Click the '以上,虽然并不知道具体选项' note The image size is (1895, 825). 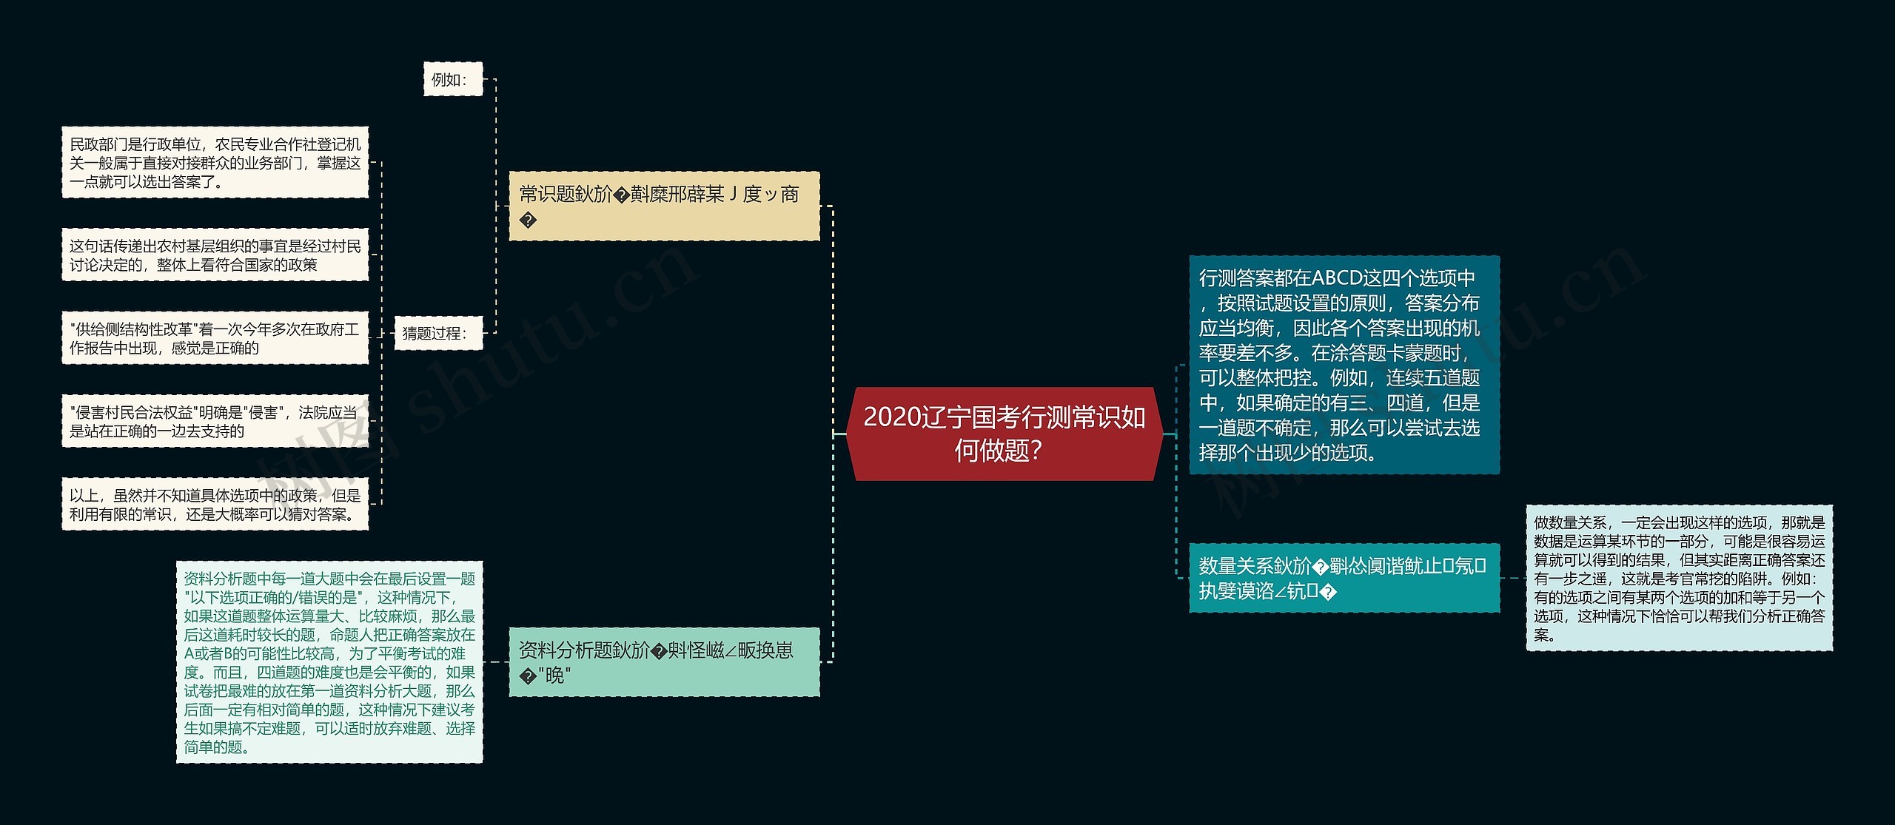point(215,504)
